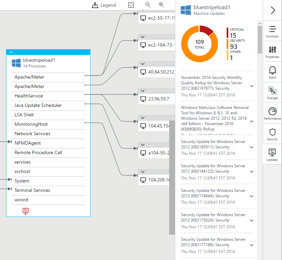Image resolution: width=282 pixels, height=260 pixels.
Task: Open the Security shield panel
Action: 272,134
